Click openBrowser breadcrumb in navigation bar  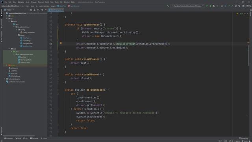pos(74,6)
